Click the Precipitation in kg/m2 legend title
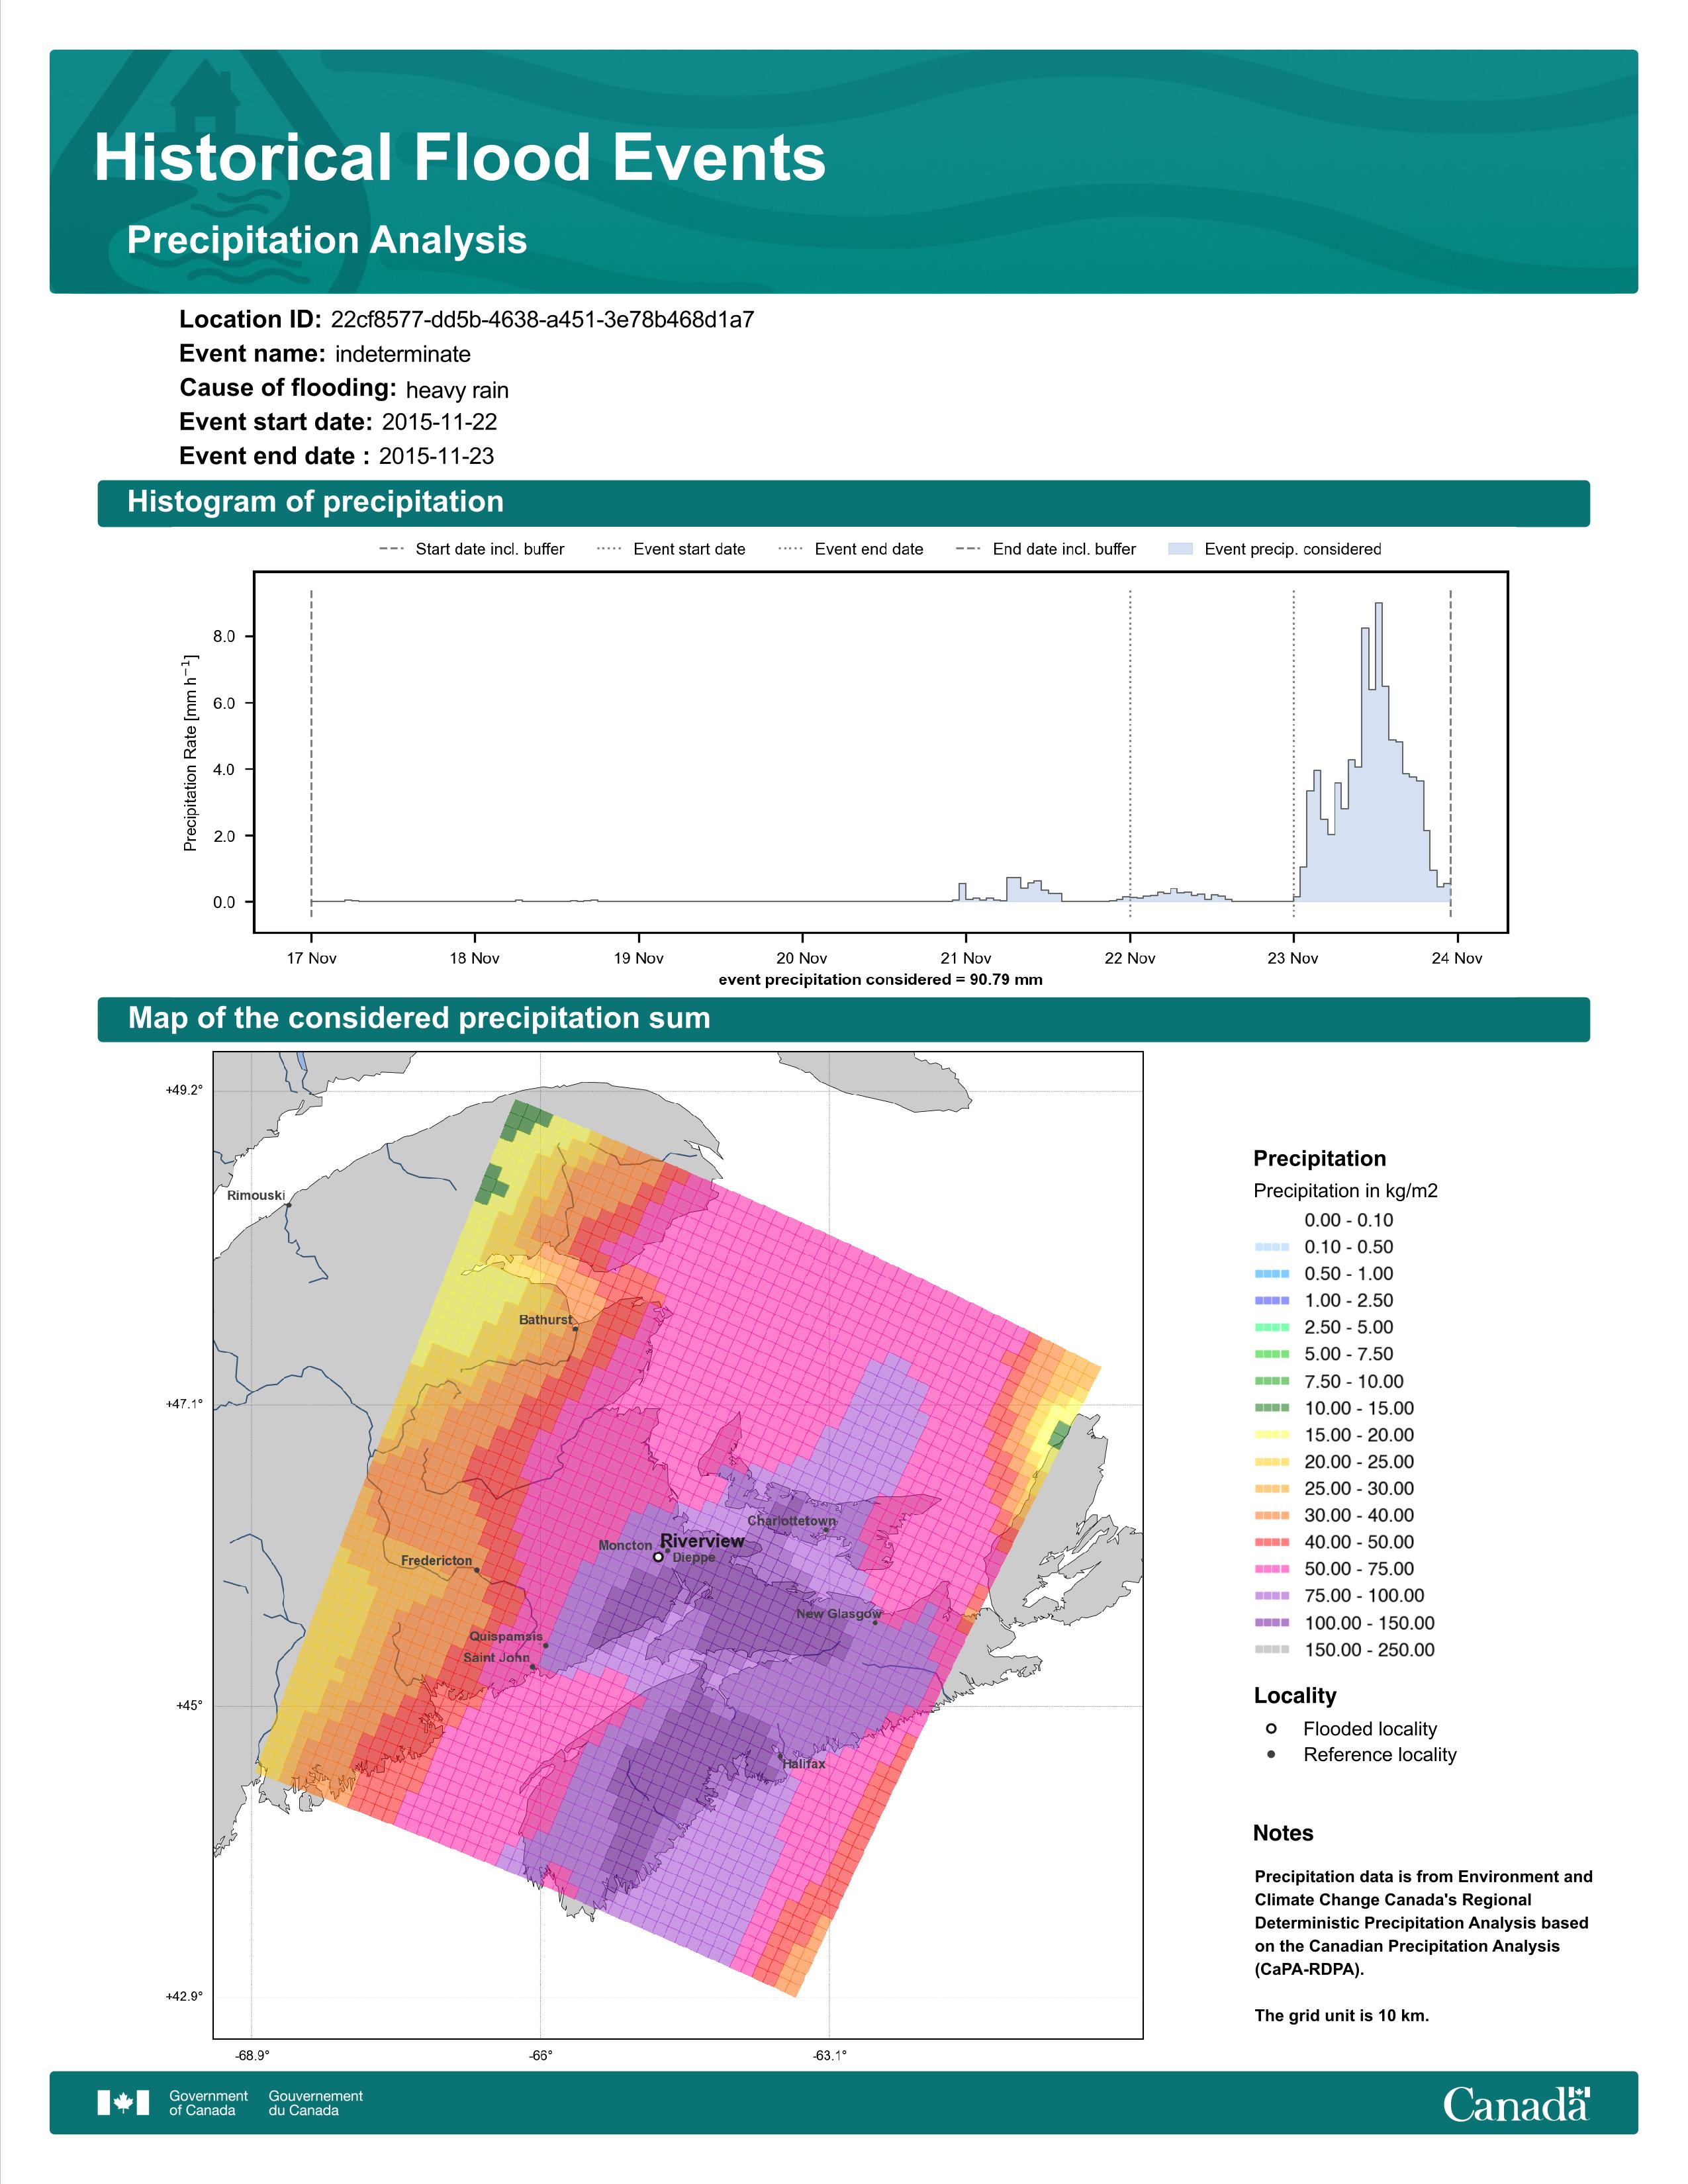 click(x=1345, y=1191)
